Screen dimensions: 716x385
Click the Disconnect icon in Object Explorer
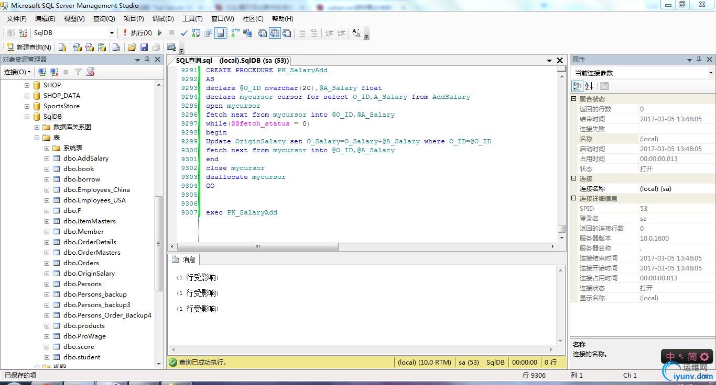click(53, 72)
